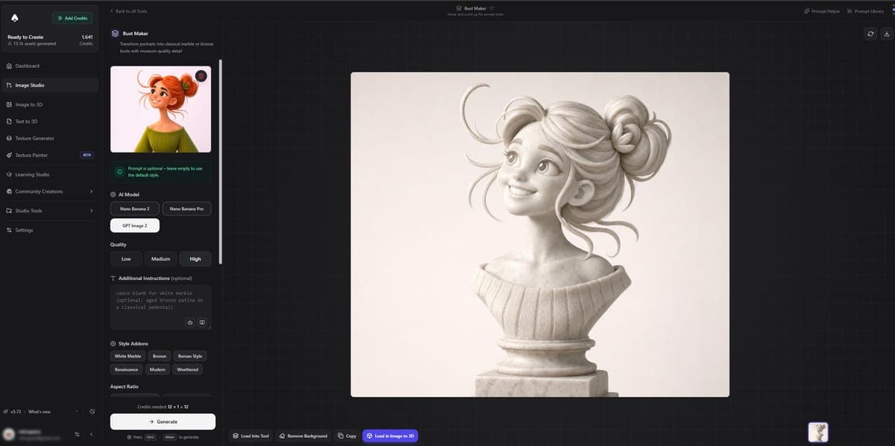Viewport: 895px width, 446px height.
Task: Click the Style Addons section icon
Action: click(x=113, y=344)
